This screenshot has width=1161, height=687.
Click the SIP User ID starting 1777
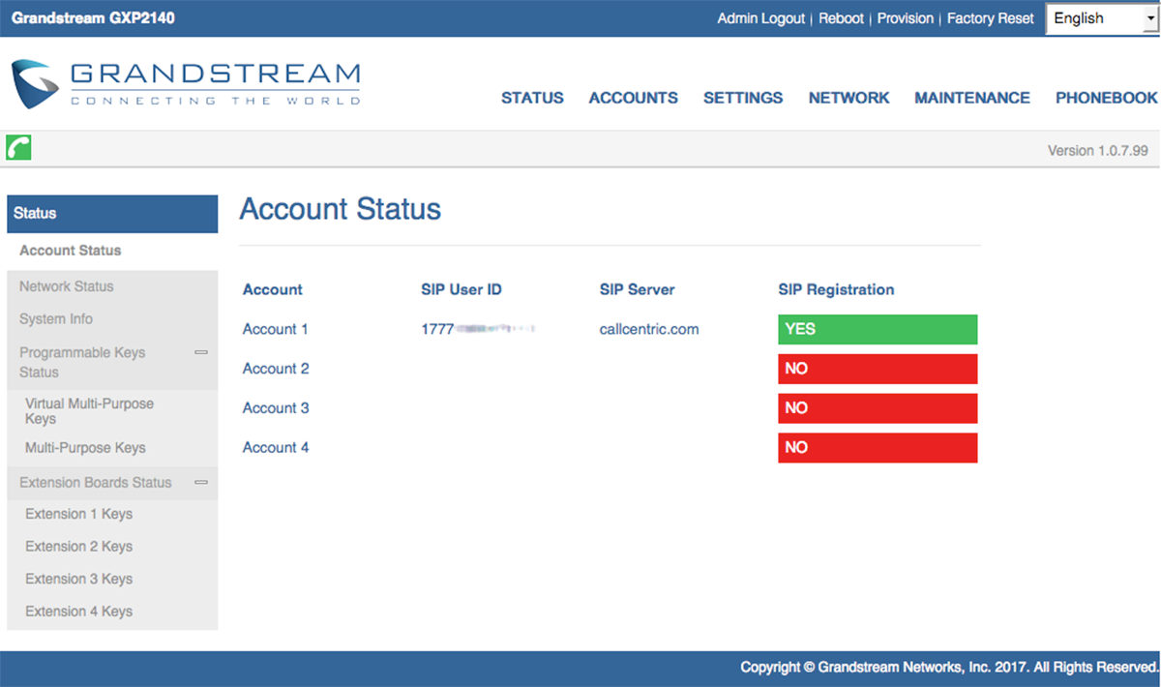click(x=478, y=329)
